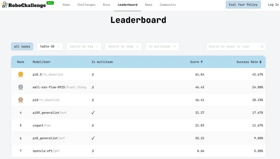Click multitask checkmark for pi05_generalist
This screenshot has width=280, height=159.
tap(93, 113)
